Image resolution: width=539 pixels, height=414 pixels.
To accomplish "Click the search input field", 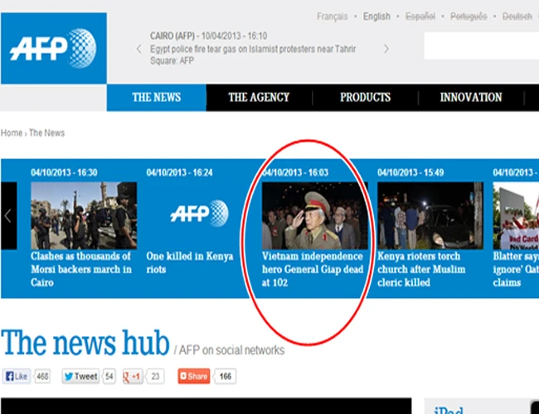I will [x=481, y=47].
